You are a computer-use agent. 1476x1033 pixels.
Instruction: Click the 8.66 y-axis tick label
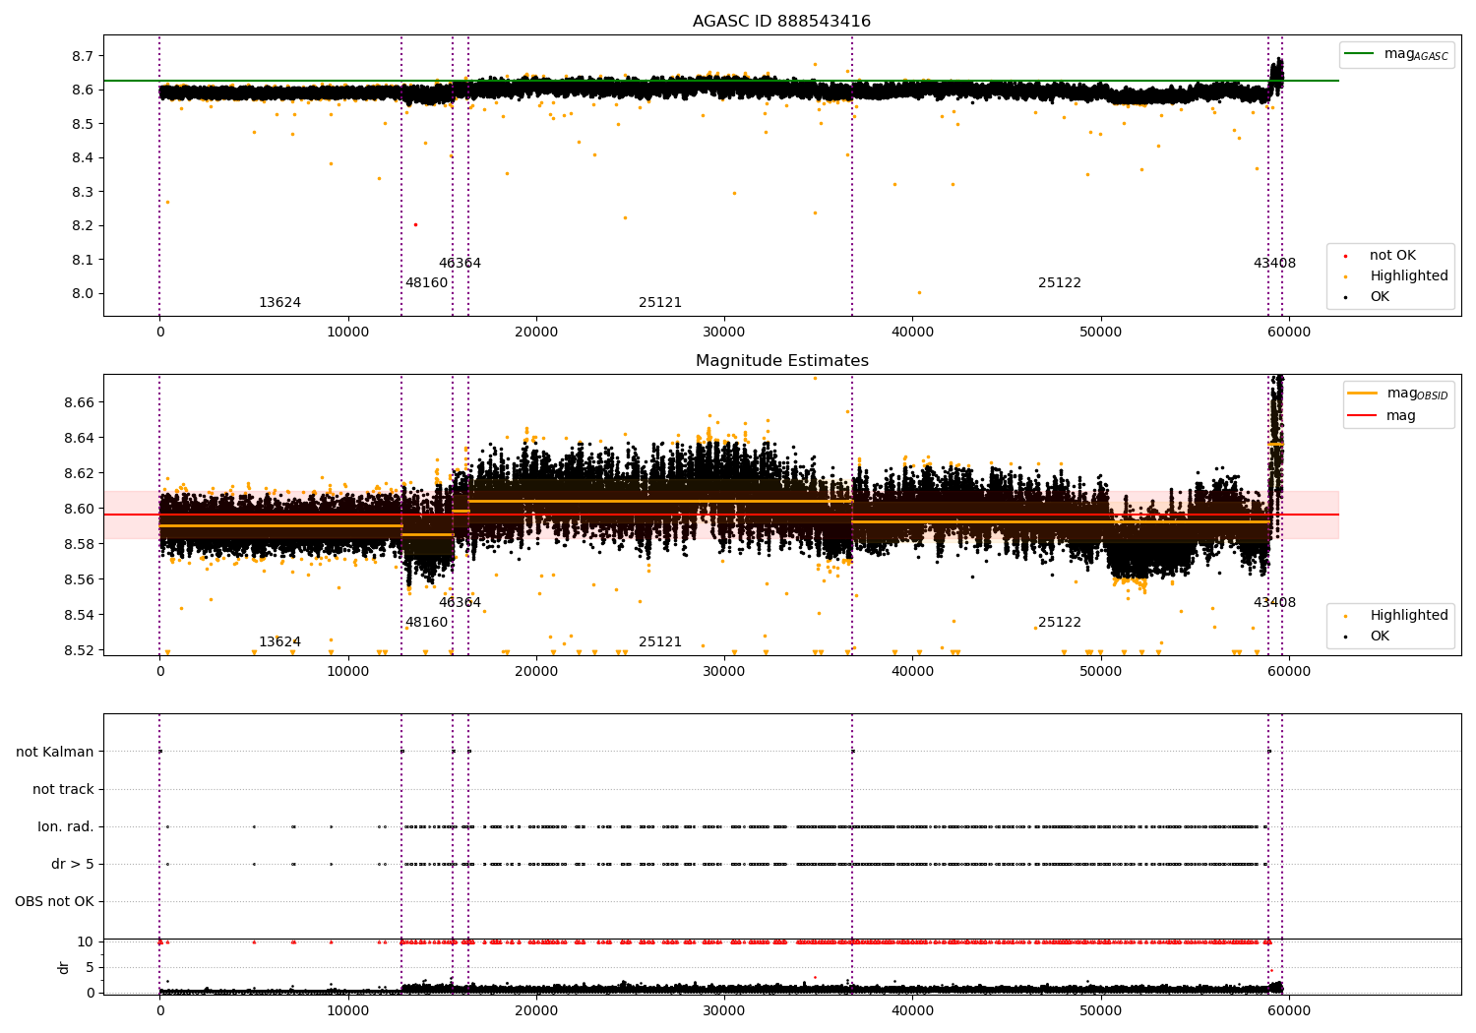79,402
